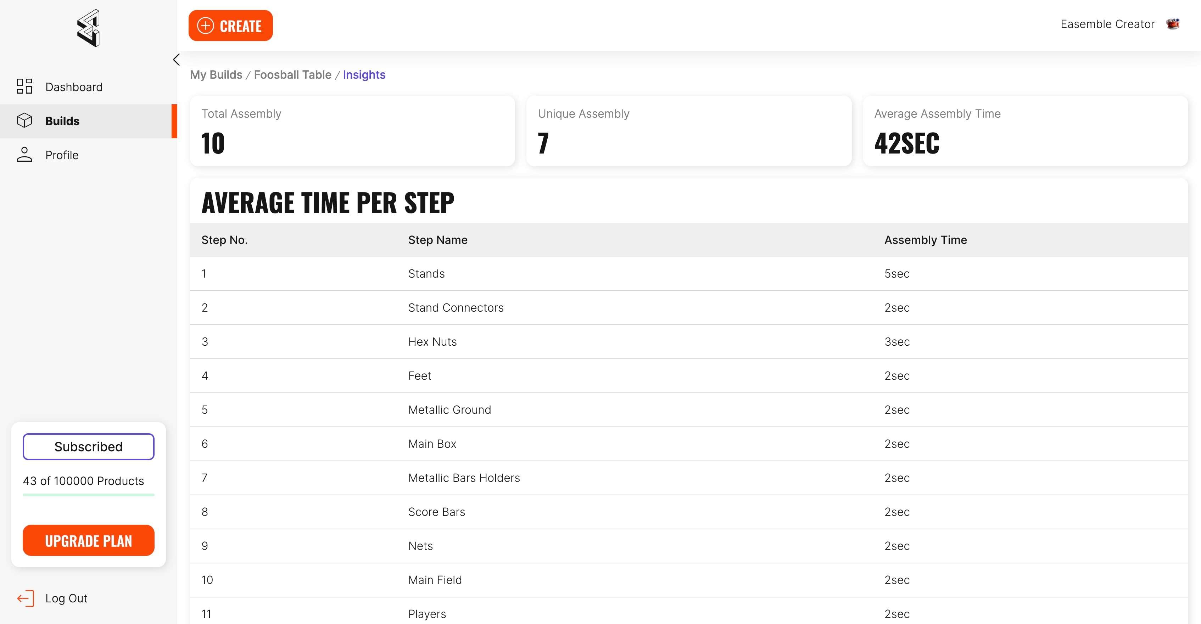Navigate to My Builds breadcrumb
This screenshot has height=624, width=1201.
pos(216,74)
